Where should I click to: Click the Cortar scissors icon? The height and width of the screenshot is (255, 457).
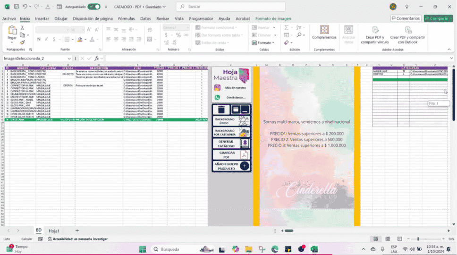point(23,28)
